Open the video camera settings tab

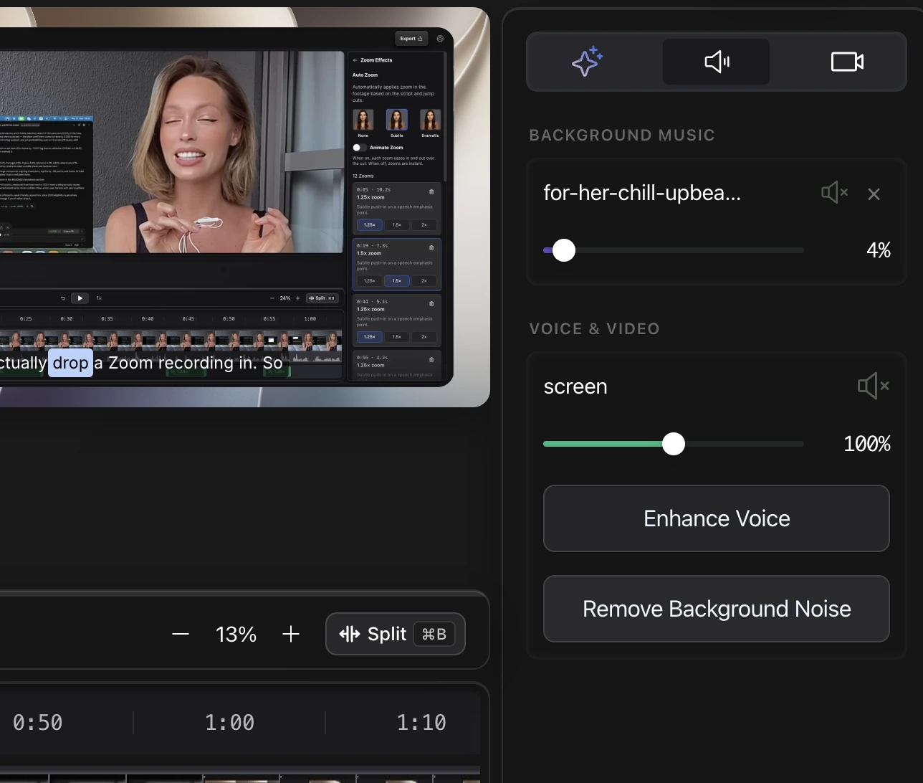(847, 62)
